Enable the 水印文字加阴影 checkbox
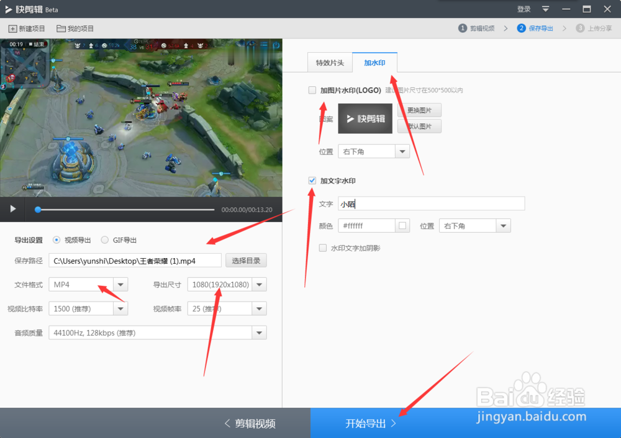621x438 pixels. point(323,248)
